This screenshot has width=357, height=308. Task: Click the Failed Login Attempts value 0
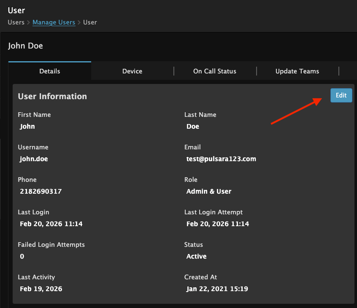pos(22,257)
